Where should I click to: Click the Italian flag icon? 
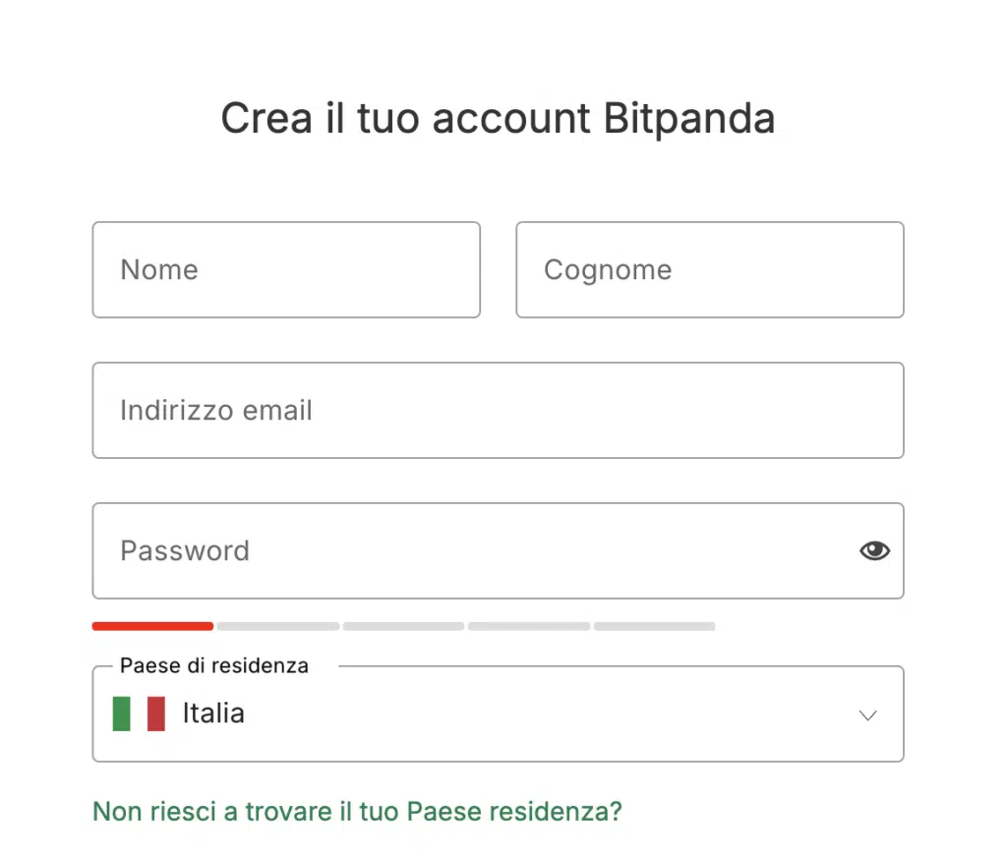pos(139,714)
